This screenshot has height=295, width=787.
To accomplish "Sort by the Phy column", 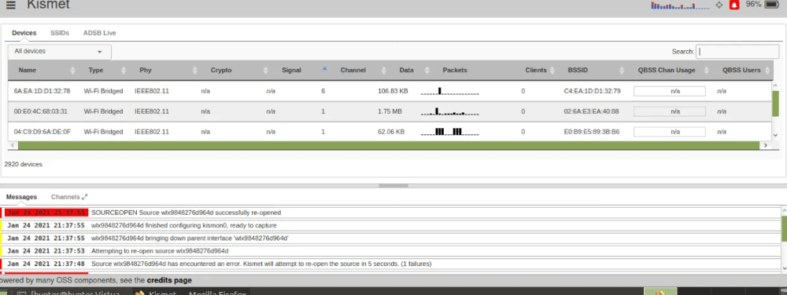I will tap(146, 71).
